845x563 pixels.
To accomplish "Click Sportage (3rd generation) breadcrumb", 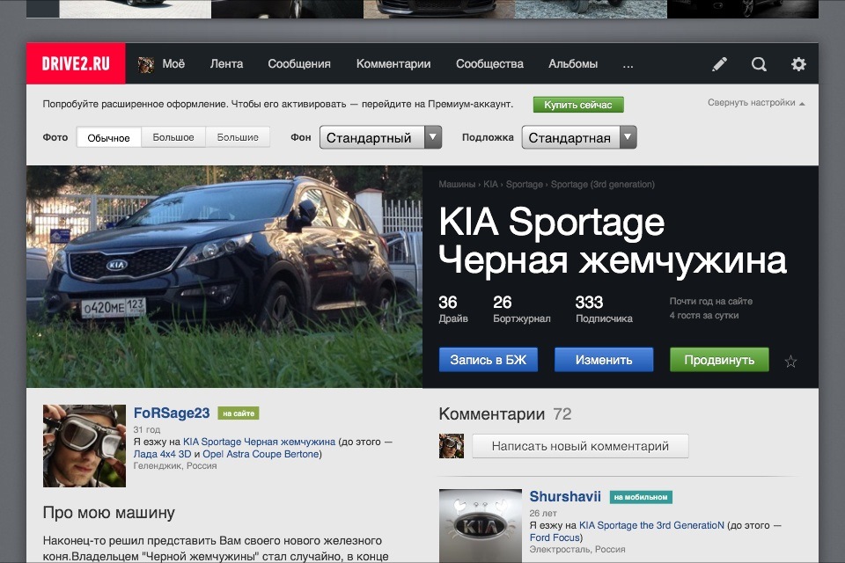I will [x=602, y=184].
